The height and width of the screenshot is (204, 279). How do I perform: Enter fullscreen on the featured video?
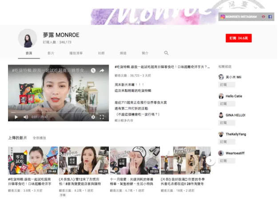coord(102,117)
